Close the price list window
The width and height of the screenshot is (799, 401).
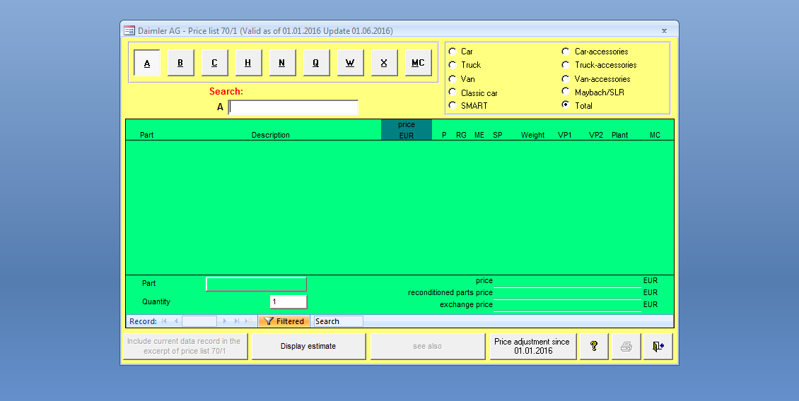[x=664, y=30]
